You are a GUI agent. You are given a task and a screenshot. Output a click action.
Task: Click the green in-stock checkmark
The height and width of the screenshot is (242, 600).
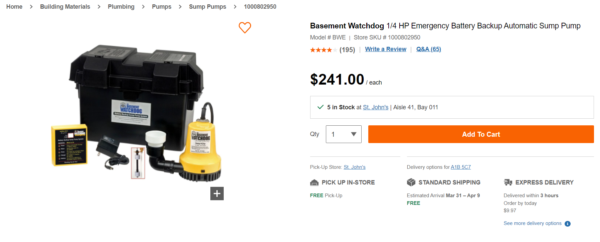321,107
